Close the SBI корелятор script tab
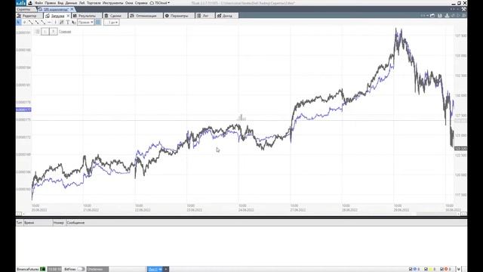 (72, 9)
